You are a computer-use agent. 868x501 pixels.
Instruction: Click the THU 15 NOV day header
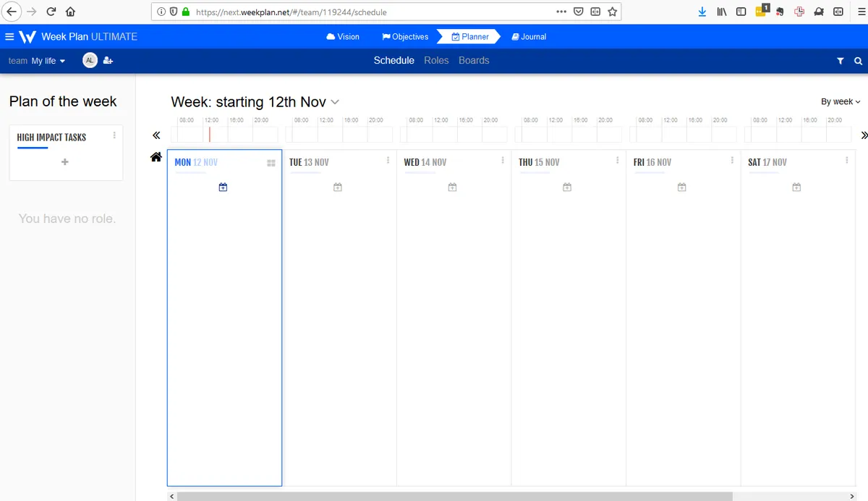click(x=539, y=162)
